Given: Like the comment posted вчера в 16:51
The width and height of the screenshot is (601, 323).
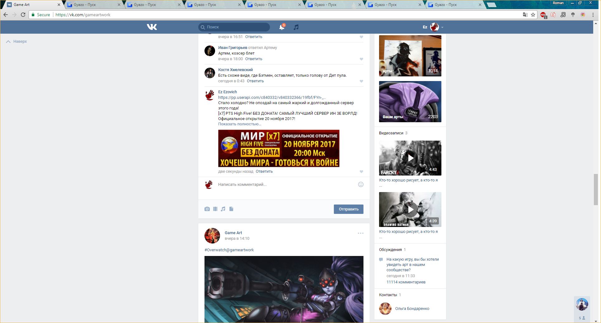Looking at the screenshot, I should (x=361, y=37).
